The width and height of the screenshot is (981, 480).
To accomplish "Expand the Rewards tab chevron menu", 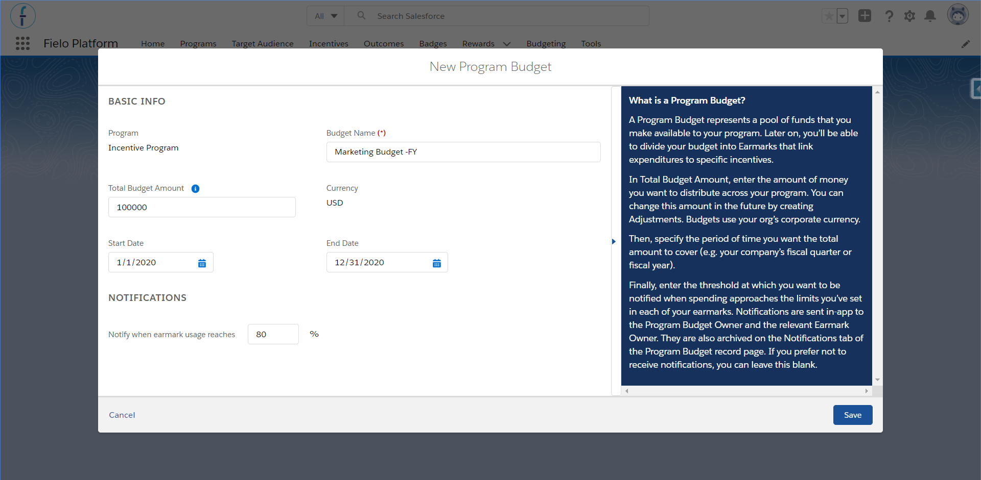I will tap(507, 44).
